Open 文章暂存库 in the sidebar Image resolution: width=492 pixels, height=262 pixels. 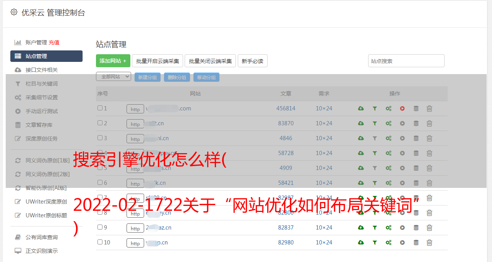coord(39,125)
